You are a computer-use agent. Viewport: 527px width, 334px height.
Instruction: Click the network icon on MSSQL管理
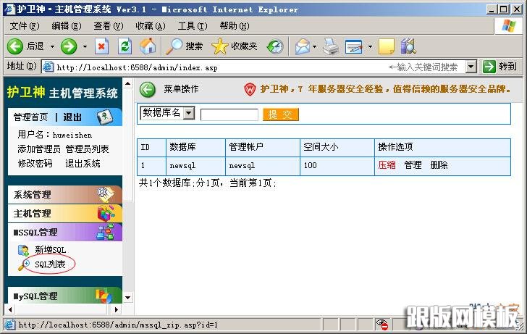[105, 232]
